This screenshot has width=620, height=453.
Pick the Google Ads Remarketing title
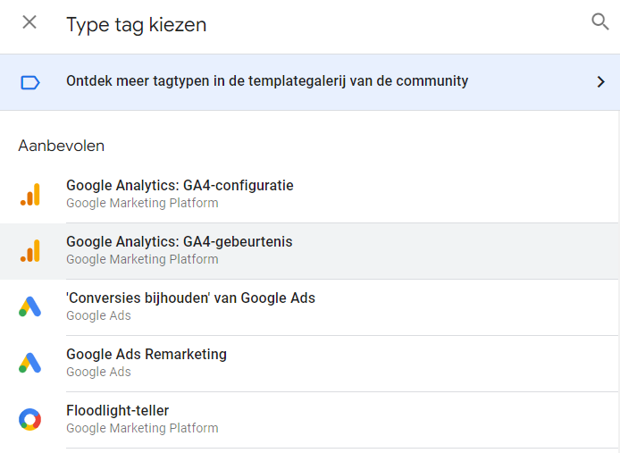[147, 355]
